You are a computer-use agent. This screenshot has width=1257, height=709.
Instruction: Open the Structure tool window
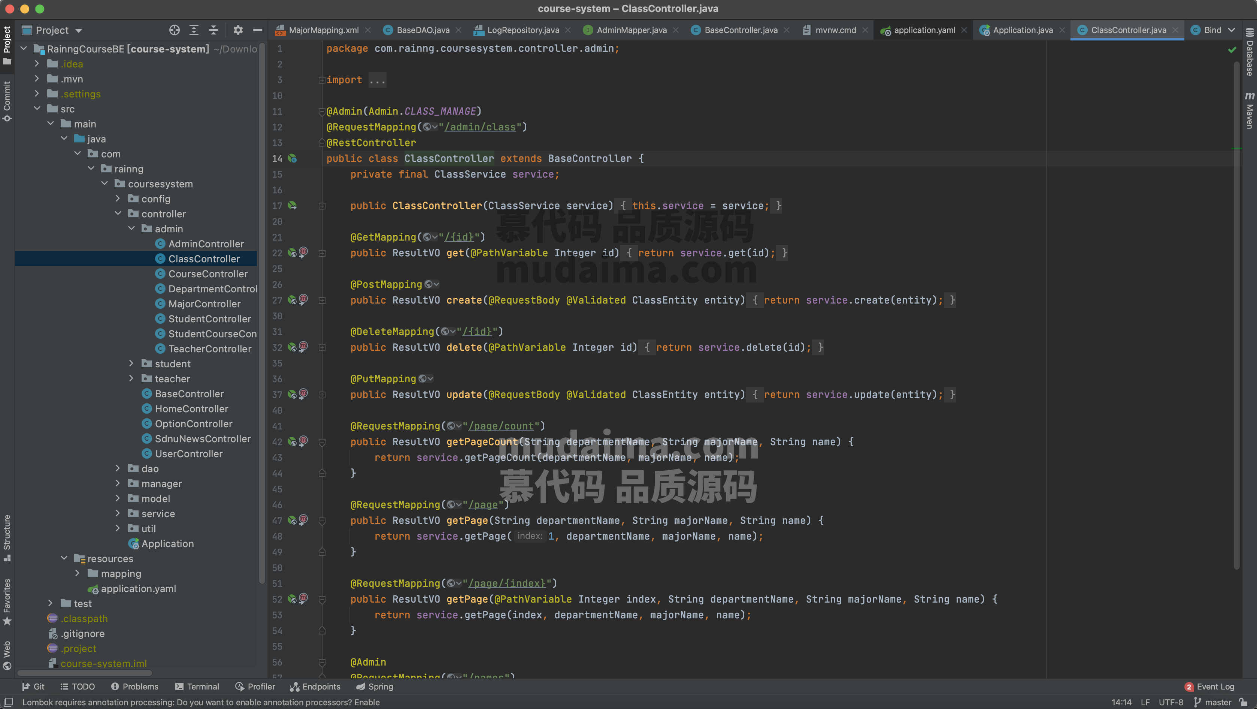tap(7, 538)
